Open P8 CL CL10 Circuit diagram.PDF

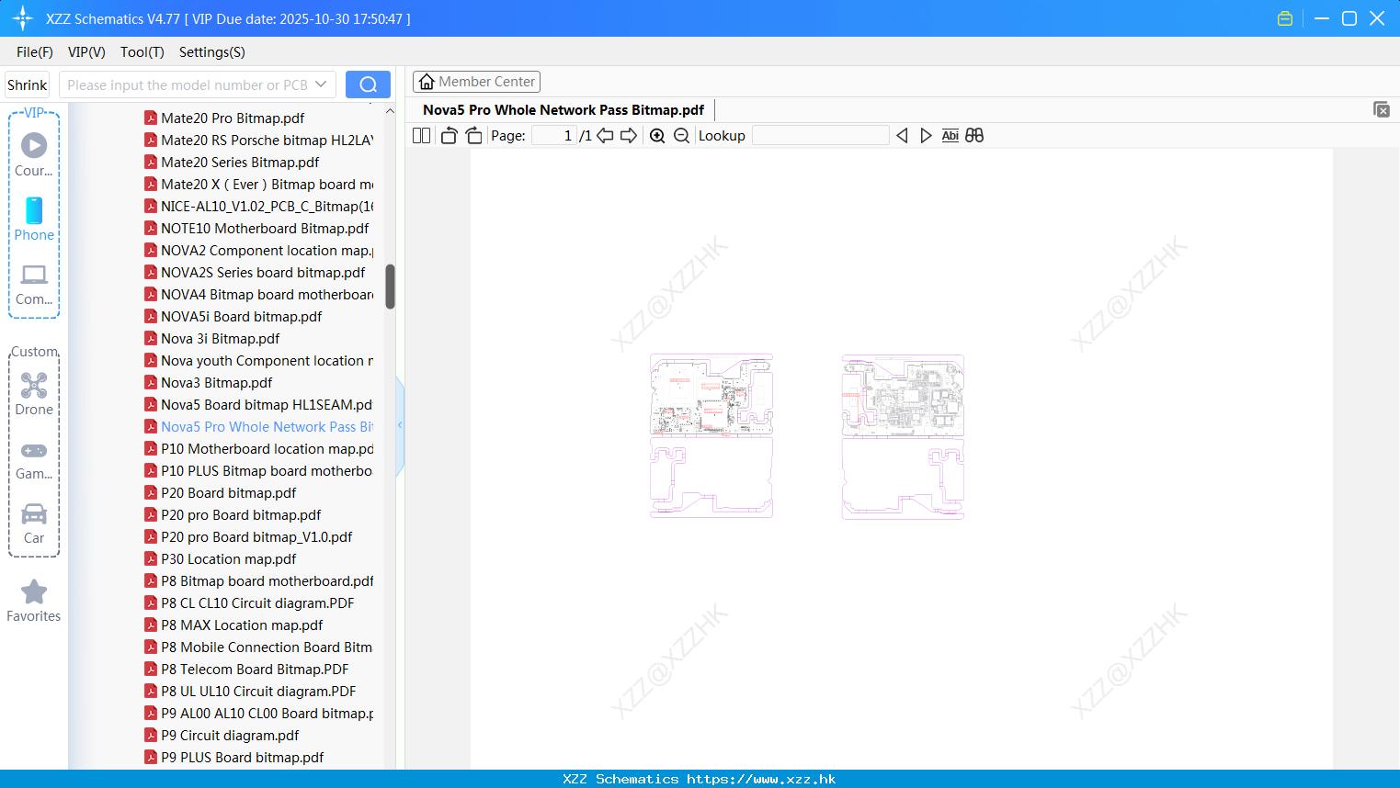pyautogui.click(x=249, y=602)
